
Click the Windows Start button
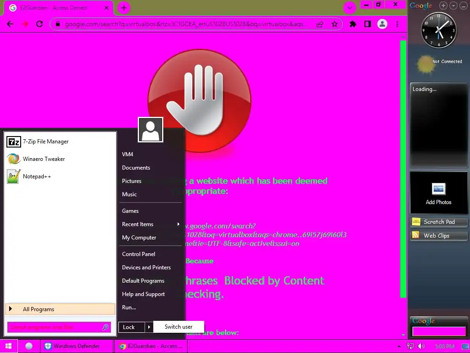click(x=8, y=346)
